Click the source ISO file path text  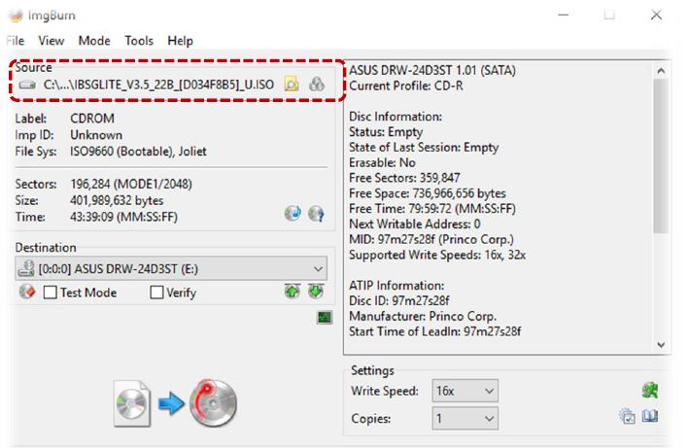point(158,85)
